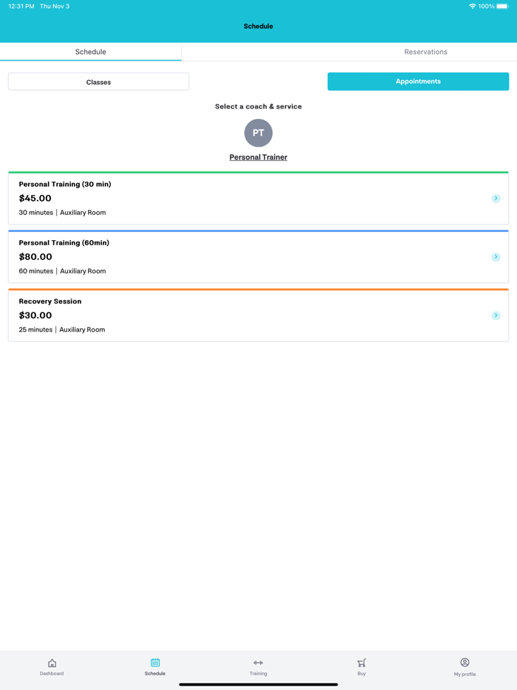This screenshot has height=690, width=517.
Task: Switch to the Schedule tab
Action: (91, 52)
